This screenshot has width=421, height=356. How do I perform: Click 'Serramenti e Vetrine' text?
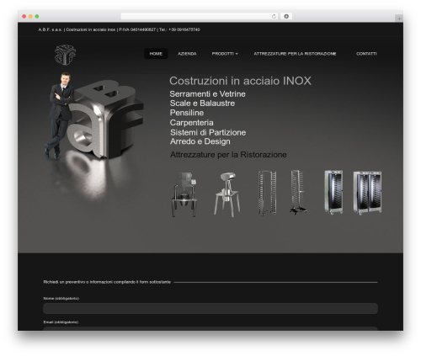click(207, 93)
